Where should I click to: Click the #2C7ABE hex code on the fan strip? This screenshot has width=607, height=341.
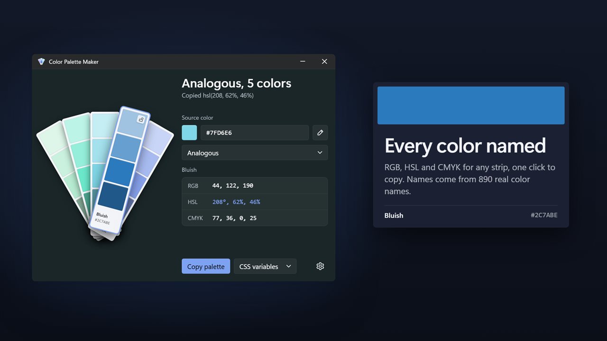point(102,221)
